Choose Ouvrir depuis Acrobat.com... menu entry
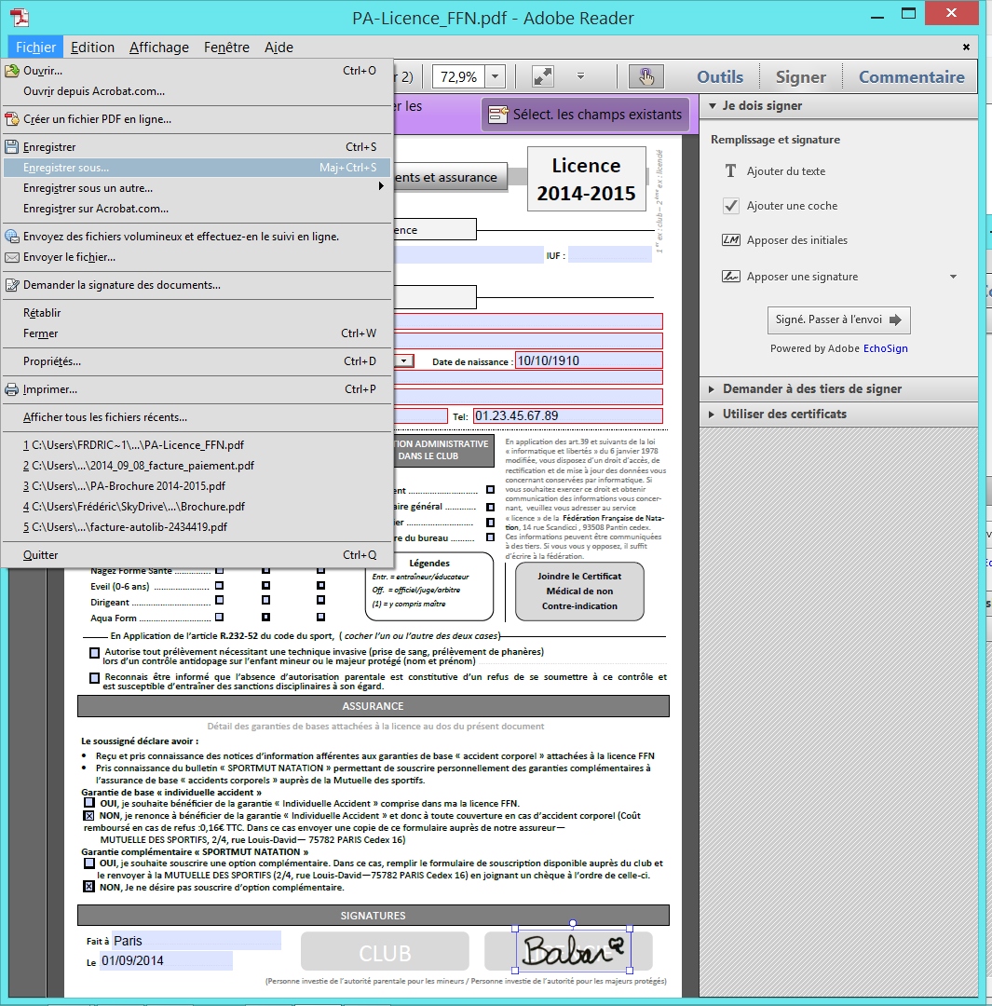Image resolution: width=992 pixels, height=1006 pixels. pos(197,91)
